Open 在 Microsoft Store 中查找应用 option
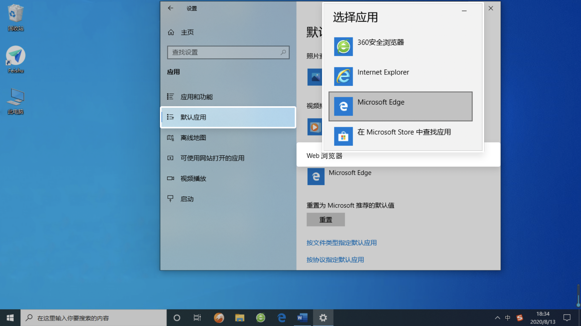 click(400, 136)
